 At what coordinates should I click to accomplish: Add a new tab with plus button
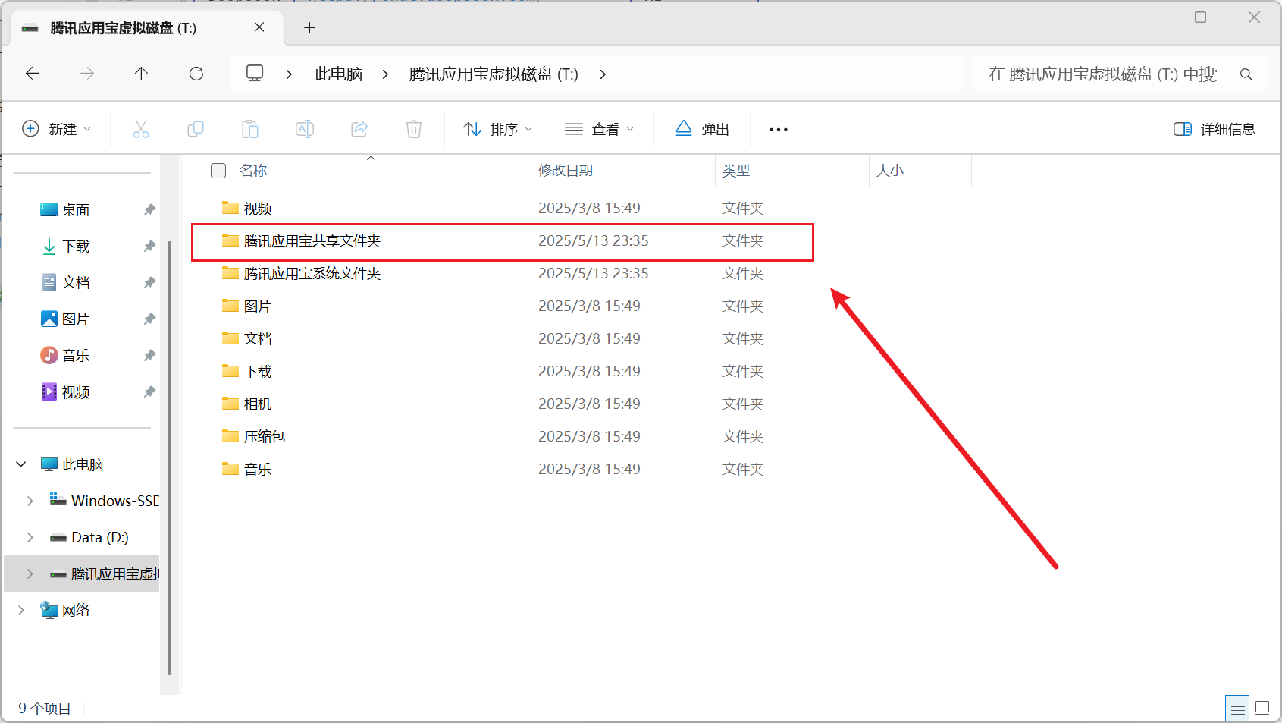(x=309, y=28)
